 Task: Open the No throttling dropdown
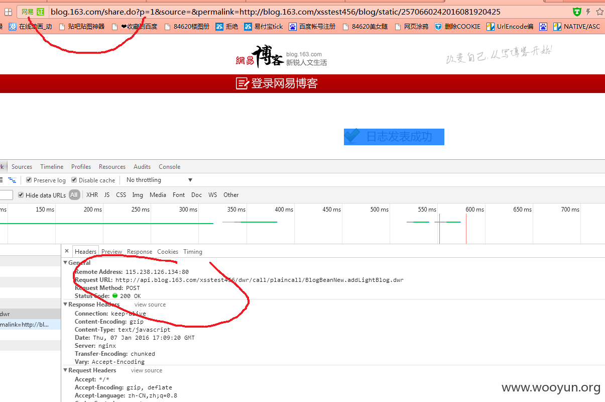pyautogui.click(x=159, y=180)
